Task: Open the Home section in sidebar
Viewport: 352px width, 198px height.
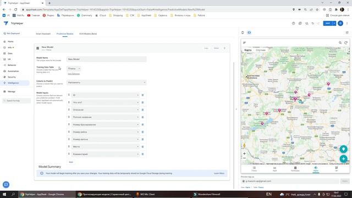Action: pos(10,42)
